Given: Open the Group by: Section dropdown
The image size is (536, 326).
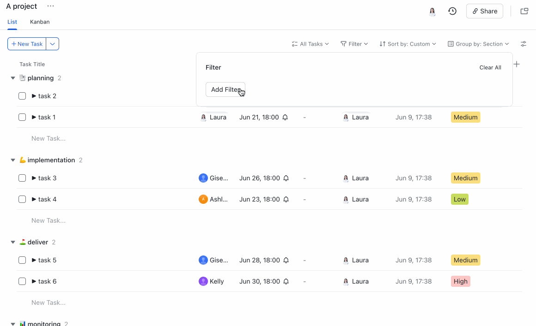Looking at the screenshot, I should (x=478, y=44).
